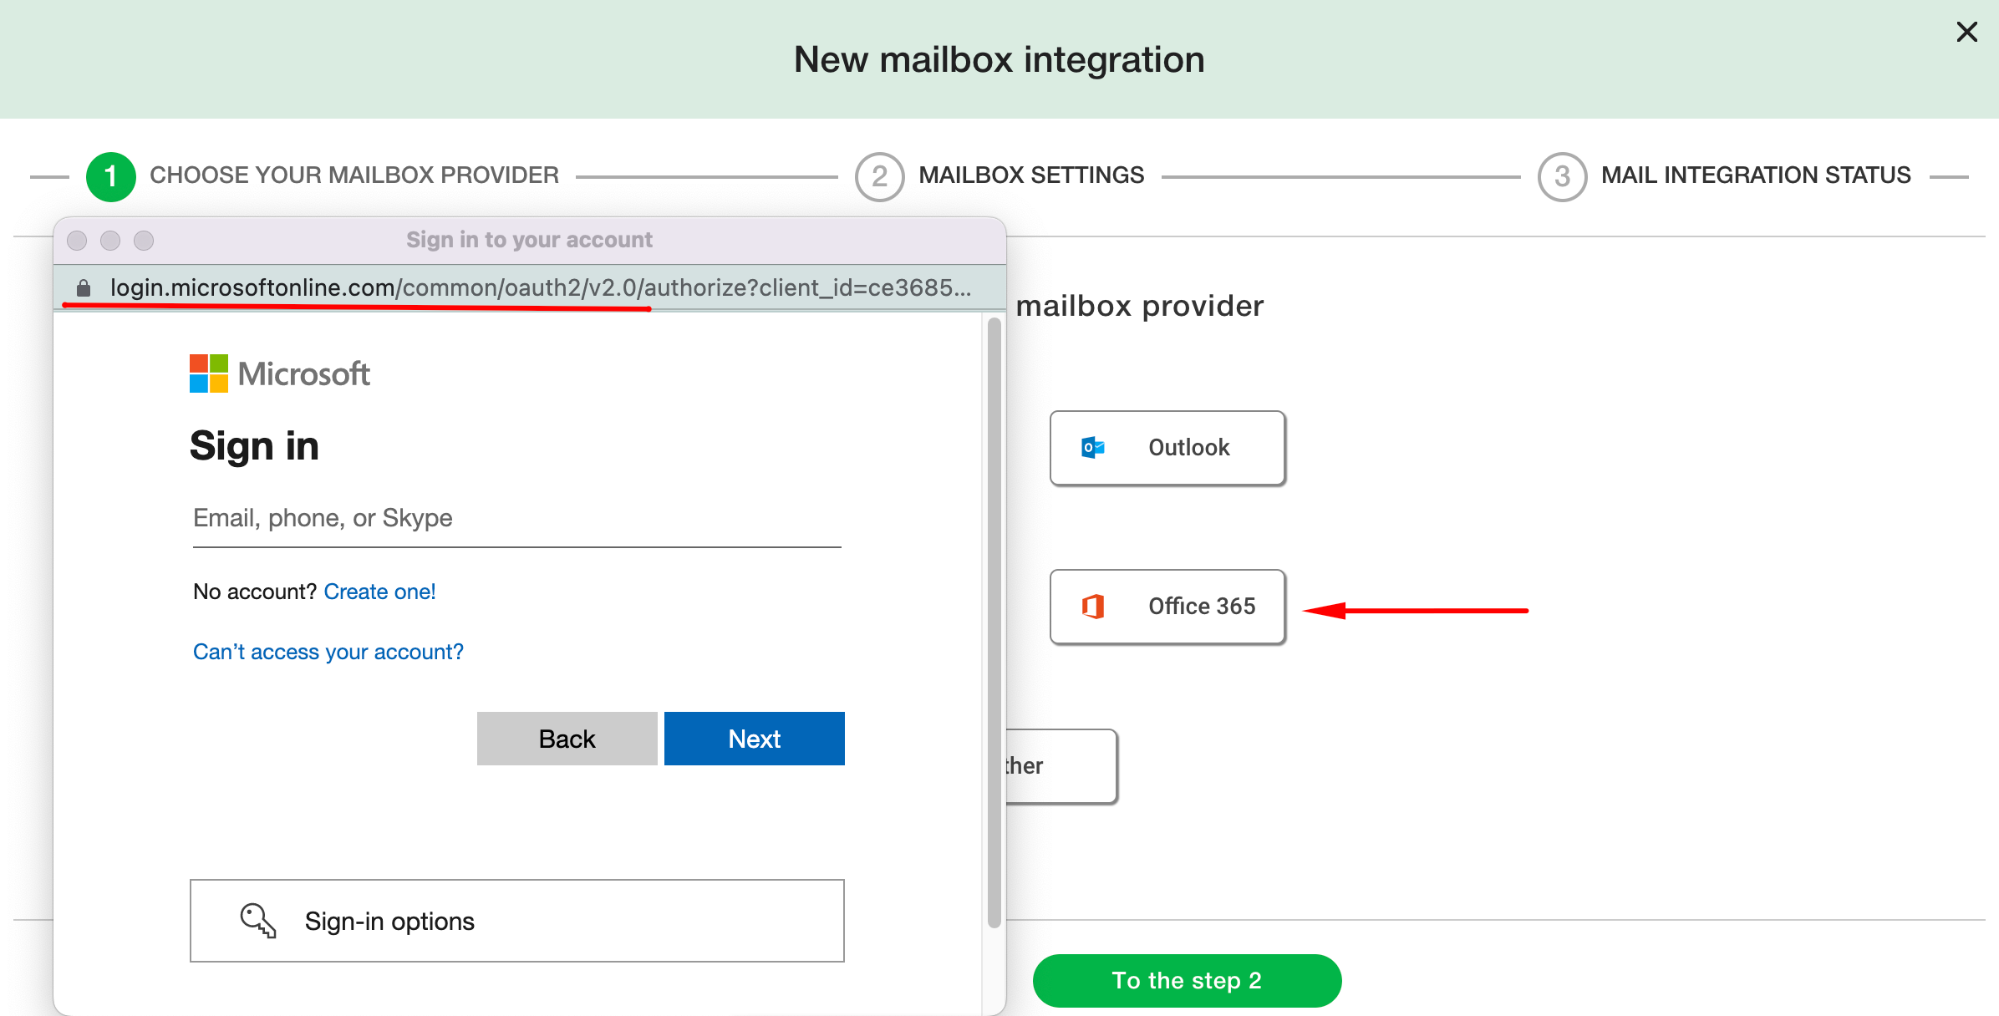This screenshot has width=1999, height=1016.
Task: Open Sign-in options
Action: coord(516,921)
